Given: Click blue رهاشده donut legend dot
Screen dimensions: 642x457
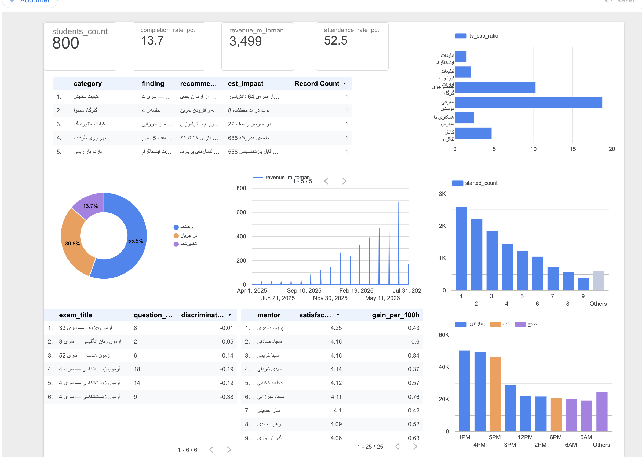Looking at the screenshot, I should (176, 227).
